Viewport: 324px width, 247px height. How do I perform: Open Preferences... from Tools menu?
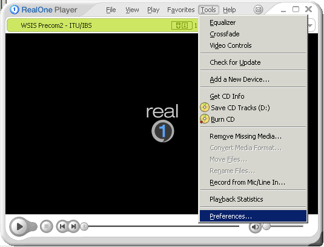[253, 216]
